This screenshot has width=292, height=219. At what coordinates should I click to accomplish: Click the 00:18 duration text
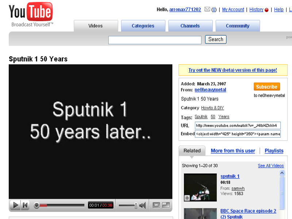[225, 182]
